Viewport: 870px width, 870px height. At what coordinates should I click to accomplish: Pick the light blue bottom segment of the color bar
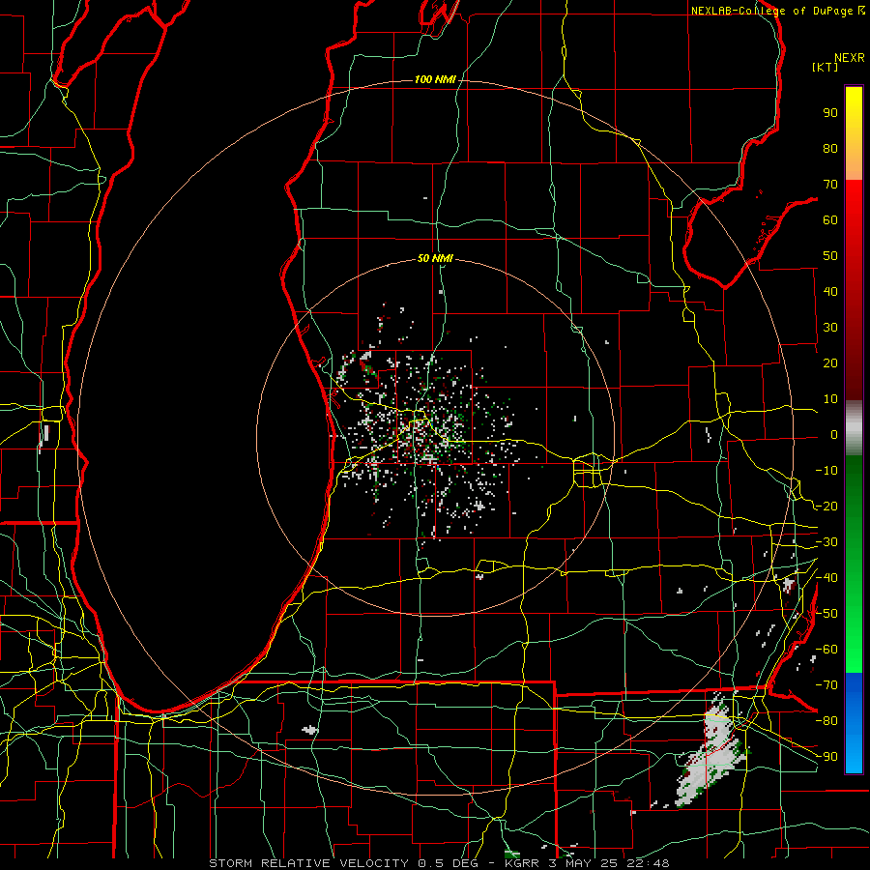tap(854, 755)
